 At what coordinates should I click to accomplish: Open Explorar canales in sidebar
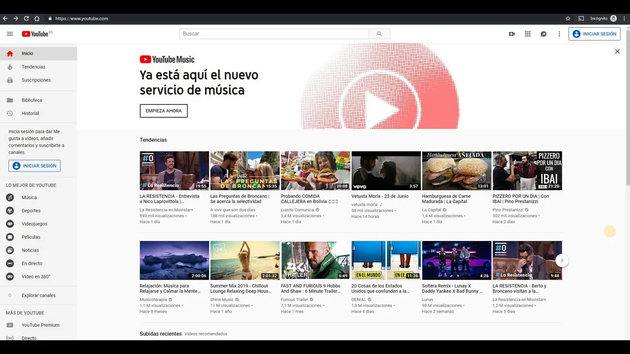(x=38, y=295)
